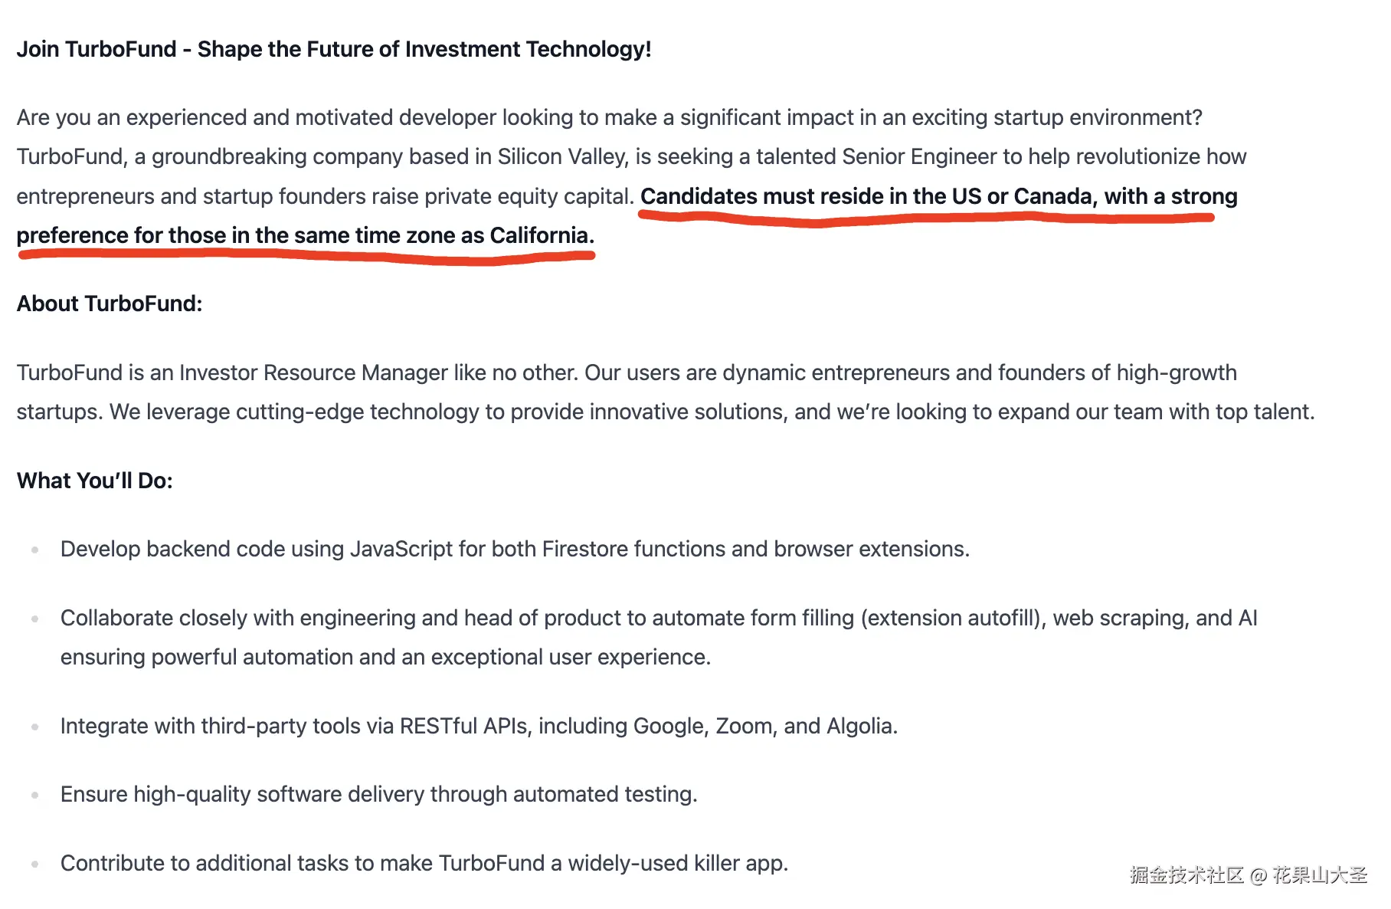Click the bullet dot before "Develop backend code"
Viewport: 1391px width, 909px height.
[35, 550]
